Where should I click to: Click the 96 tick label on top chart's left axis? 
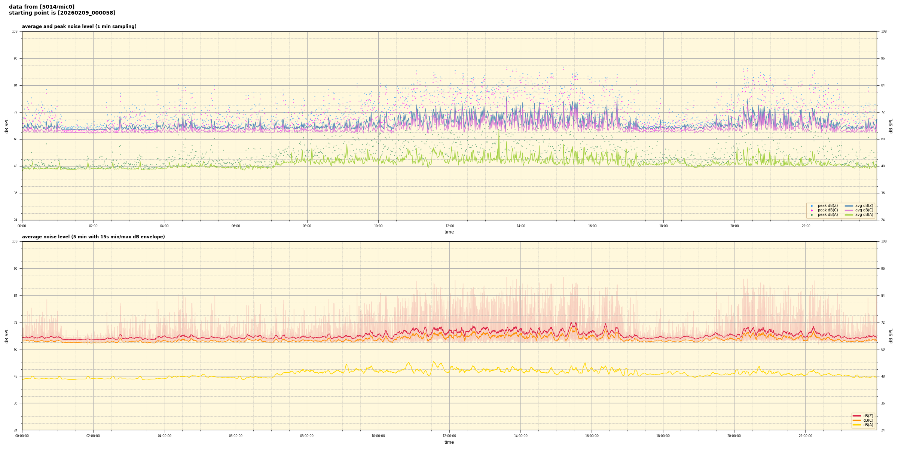[x=15, y=58]
